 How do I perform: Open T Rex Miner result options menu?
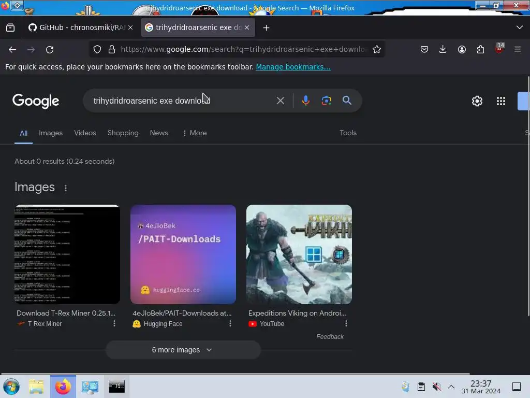(x=114, y=324)
